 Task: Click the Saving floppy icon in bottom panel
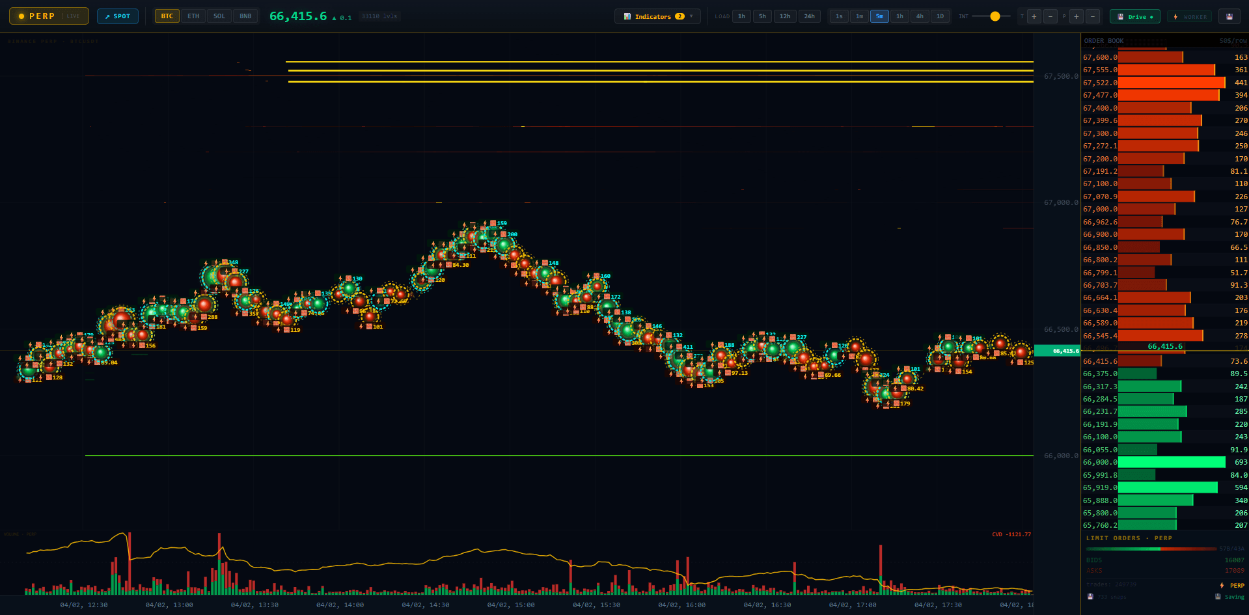click(x=1218, y=597)
